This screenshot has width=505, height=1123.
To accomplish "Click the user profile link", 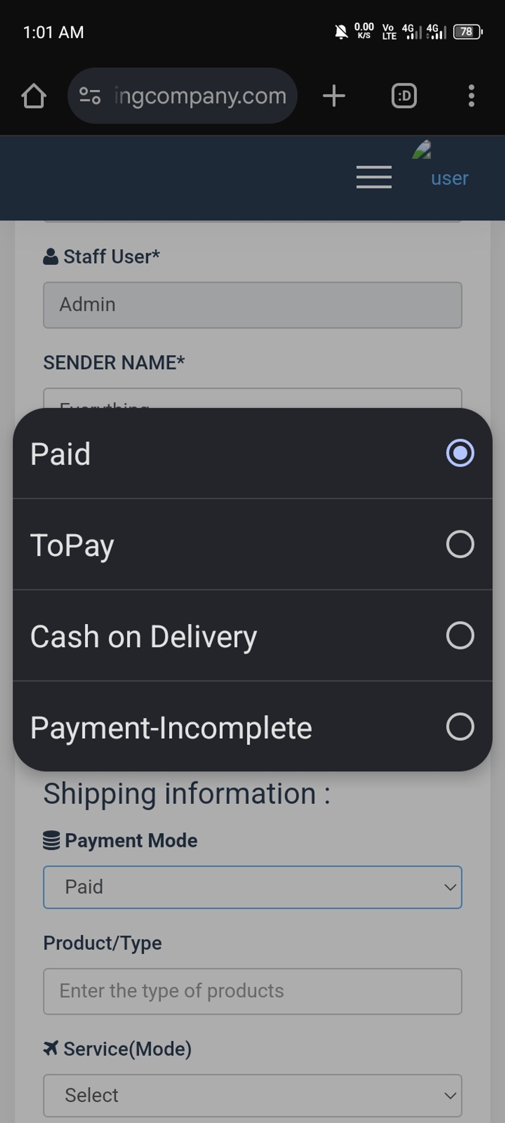I will (x=450, y=178).
